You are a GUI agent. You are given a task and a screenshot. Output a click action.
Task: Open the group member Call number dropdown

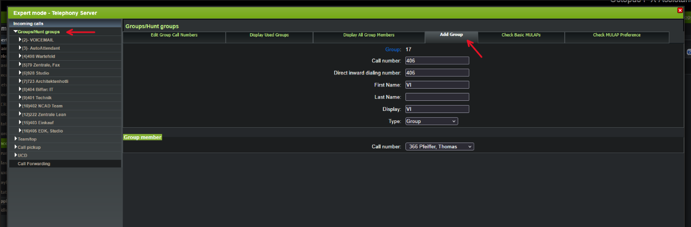(x=439, y=147)
